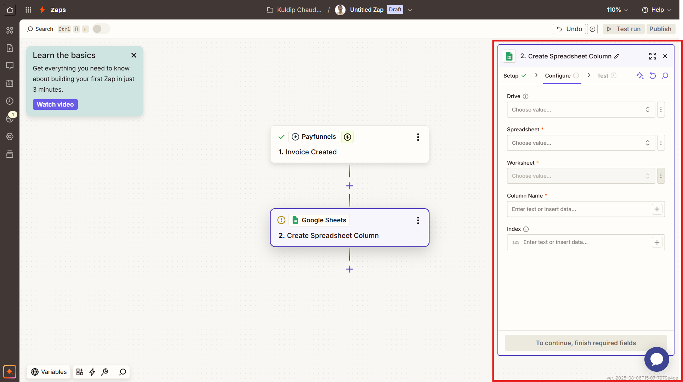Click the Draft status badge
The image size is (683, 382).
point(395,10)
